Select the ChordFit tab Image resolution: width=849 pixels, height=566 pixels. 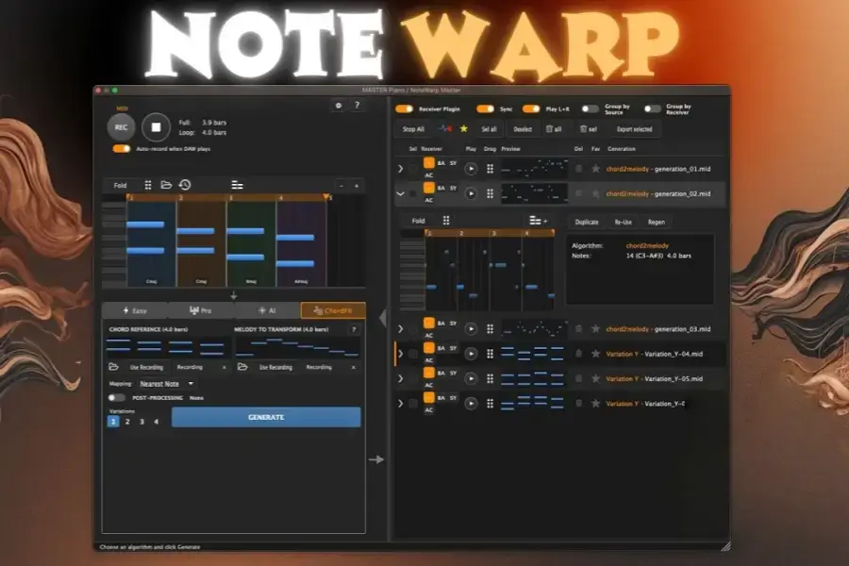pyautogui.click(x=333, y=310)
